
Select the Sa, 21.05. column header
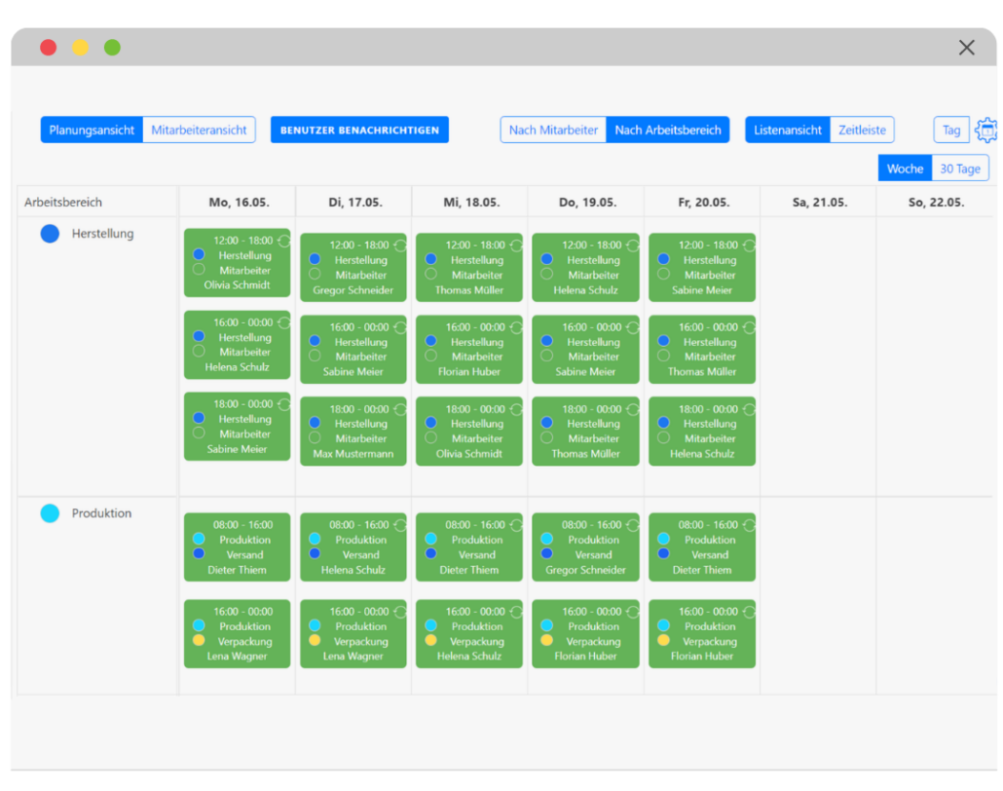click(x=819, y=203)
